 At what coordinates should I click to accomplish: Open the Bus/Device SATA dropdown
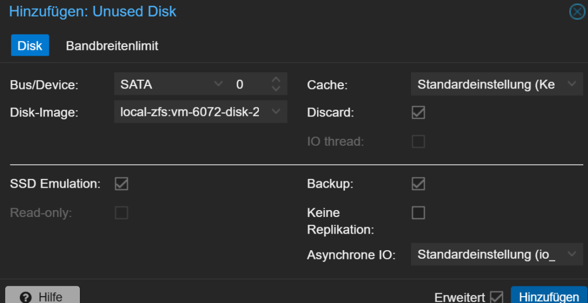[218, 84]
